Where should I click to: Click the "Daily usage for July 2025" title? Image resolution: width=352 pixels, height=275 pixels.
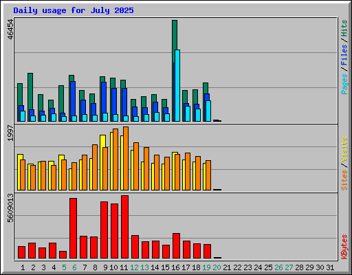(74, 10)
